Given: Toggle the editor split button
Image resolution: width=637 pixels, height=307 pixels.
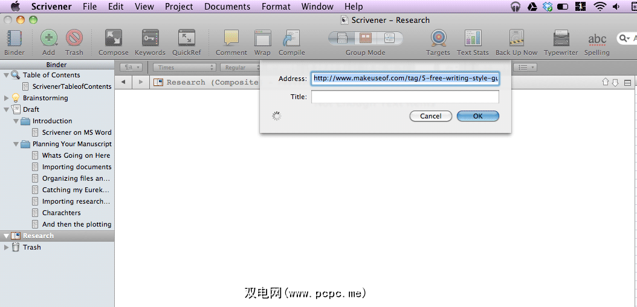Looking at the screenshot, I should pyautogui.click(x=628, y=83).
